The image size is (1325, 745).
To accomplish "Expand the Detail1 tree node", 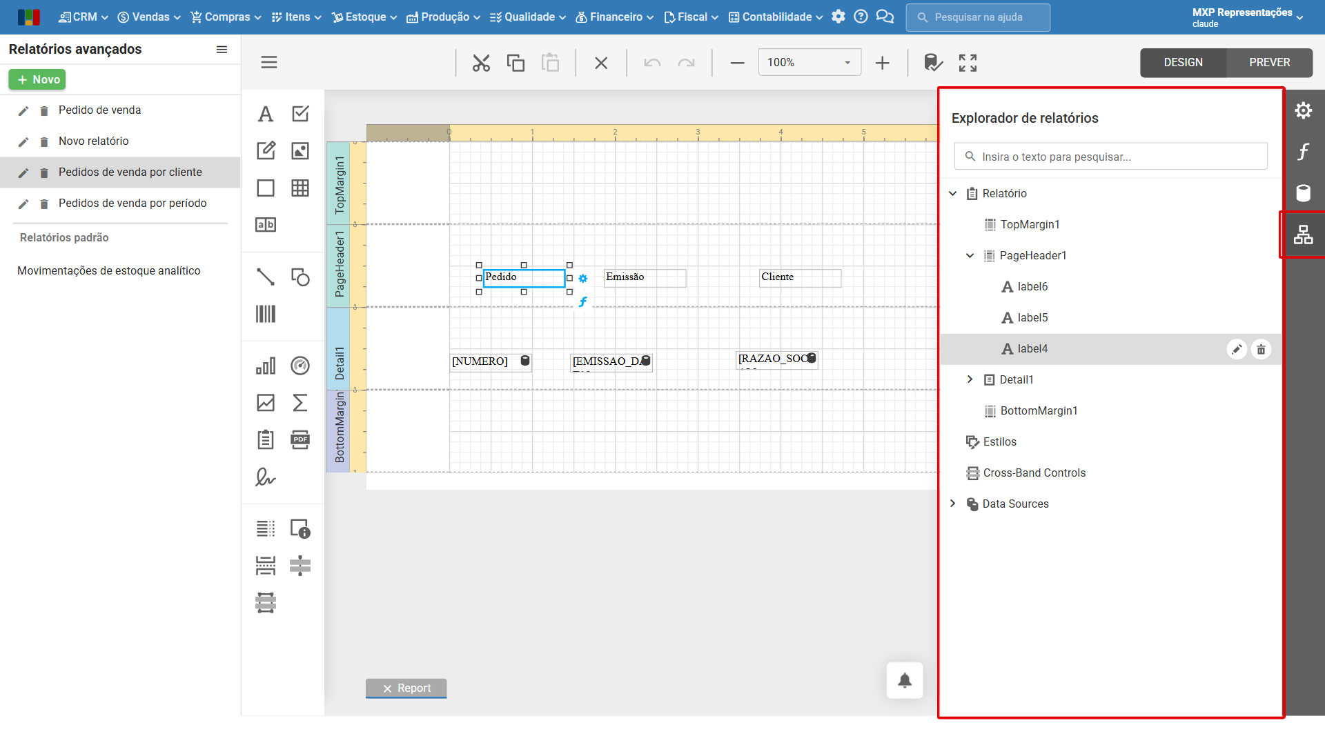I will coord(970,379).
